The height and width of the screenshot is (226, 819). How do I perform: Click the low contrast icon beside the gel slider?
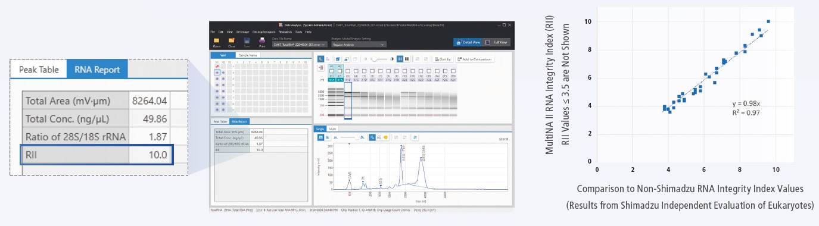[365, 59]
